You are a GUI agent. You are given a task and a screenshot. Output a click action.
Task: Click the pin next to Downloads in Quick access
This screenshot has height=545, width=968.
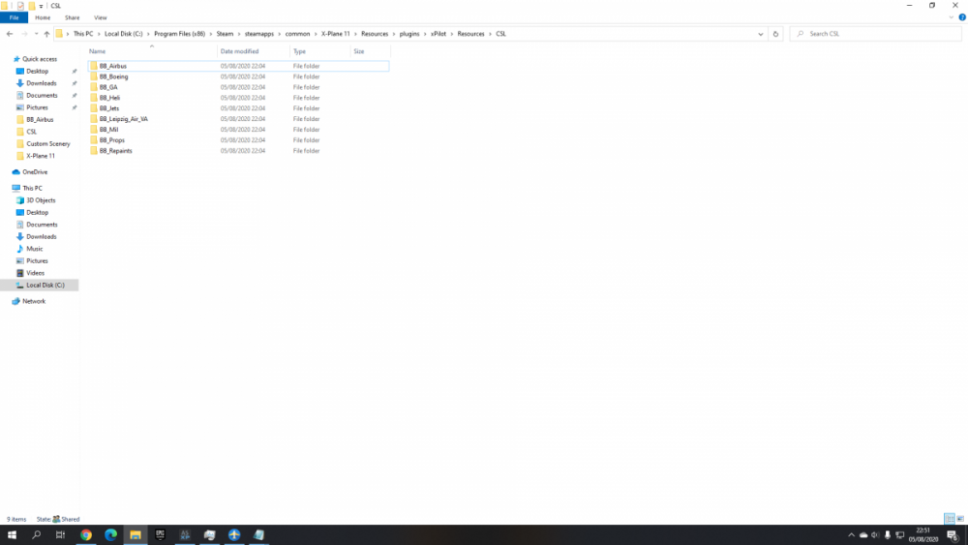pos(75,83)
